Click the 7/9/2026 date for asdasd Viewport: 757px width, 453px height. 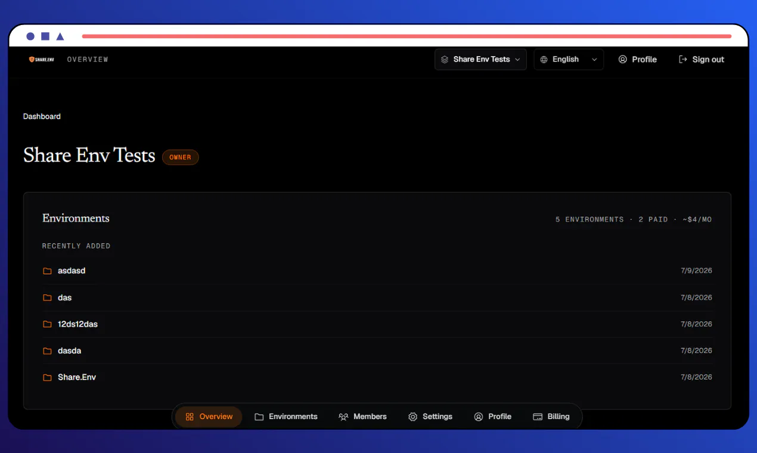696,271
